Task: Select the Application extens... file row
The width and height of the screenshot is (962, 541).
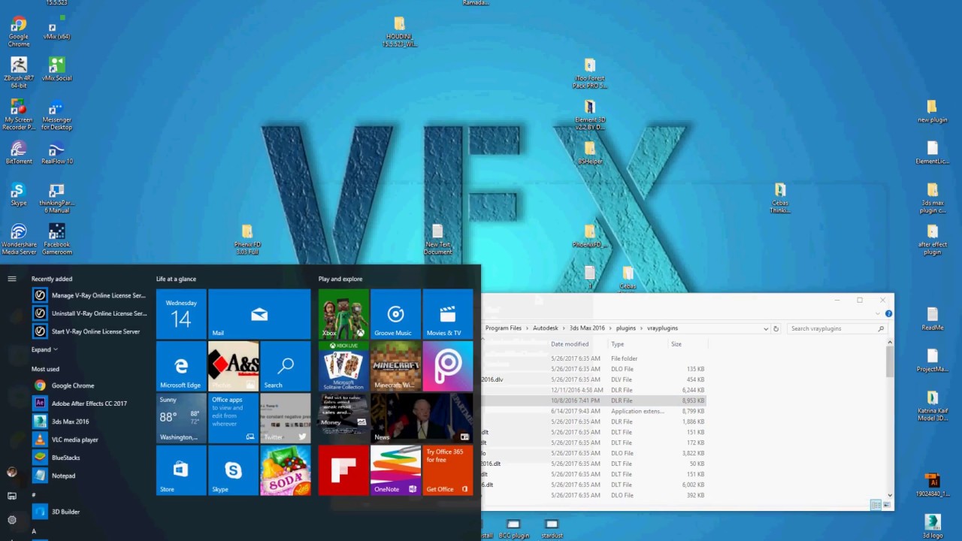Action: pos(594,411)
